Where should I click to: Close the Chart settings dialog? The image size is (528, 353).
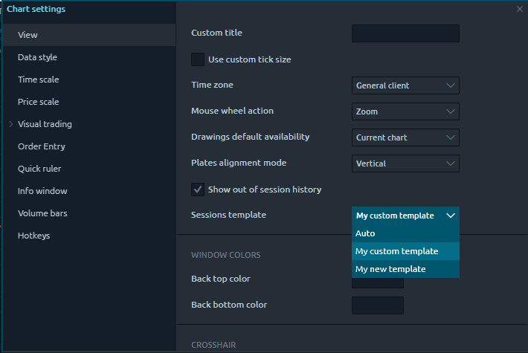tap(519, 9)
